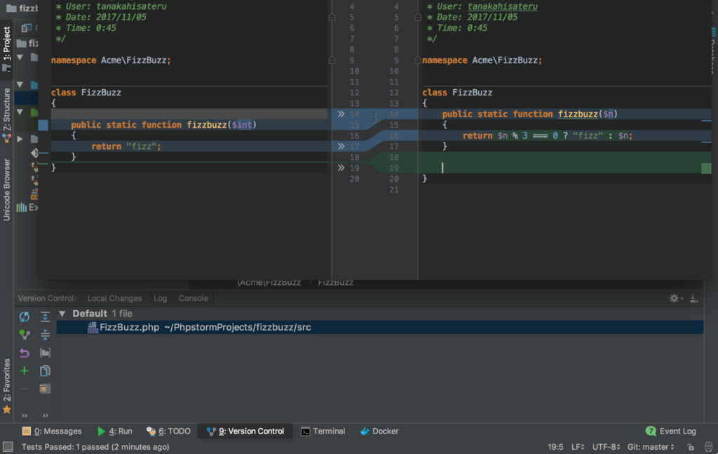Open the Structure side tab
This screenshot has width=718, height=454.
tap(7, 114)
